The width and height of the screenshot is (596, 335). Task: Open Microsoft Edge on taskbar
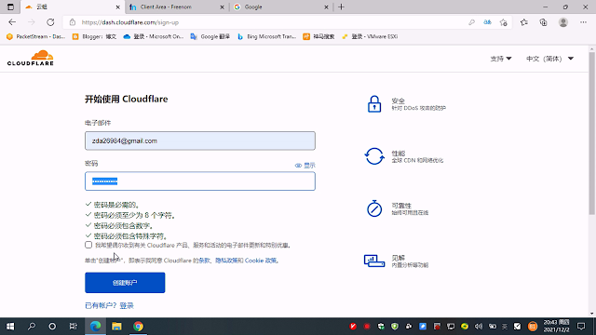pos(95,327)
